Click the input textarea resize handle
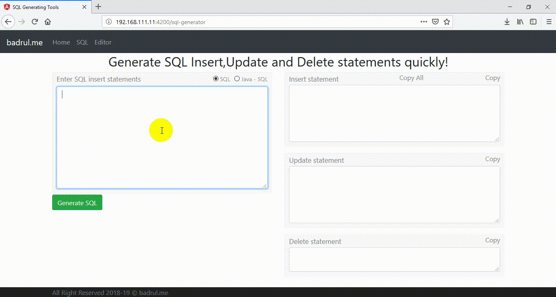Image resolution: width=556 pixels, height=297 pixels. (x=265, y=186)
